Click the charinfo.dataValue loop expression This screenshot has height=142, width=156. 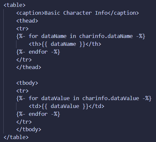point(110,98)
